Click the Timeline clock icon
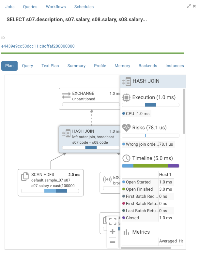 point(127,158)
